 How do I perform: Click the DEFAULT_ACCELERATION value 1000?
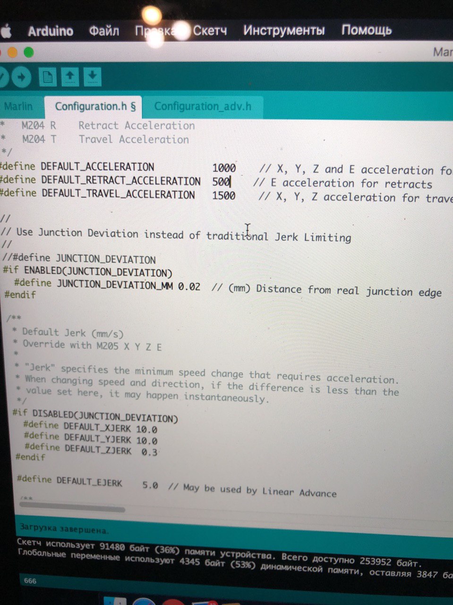click(x=224, y=168)
